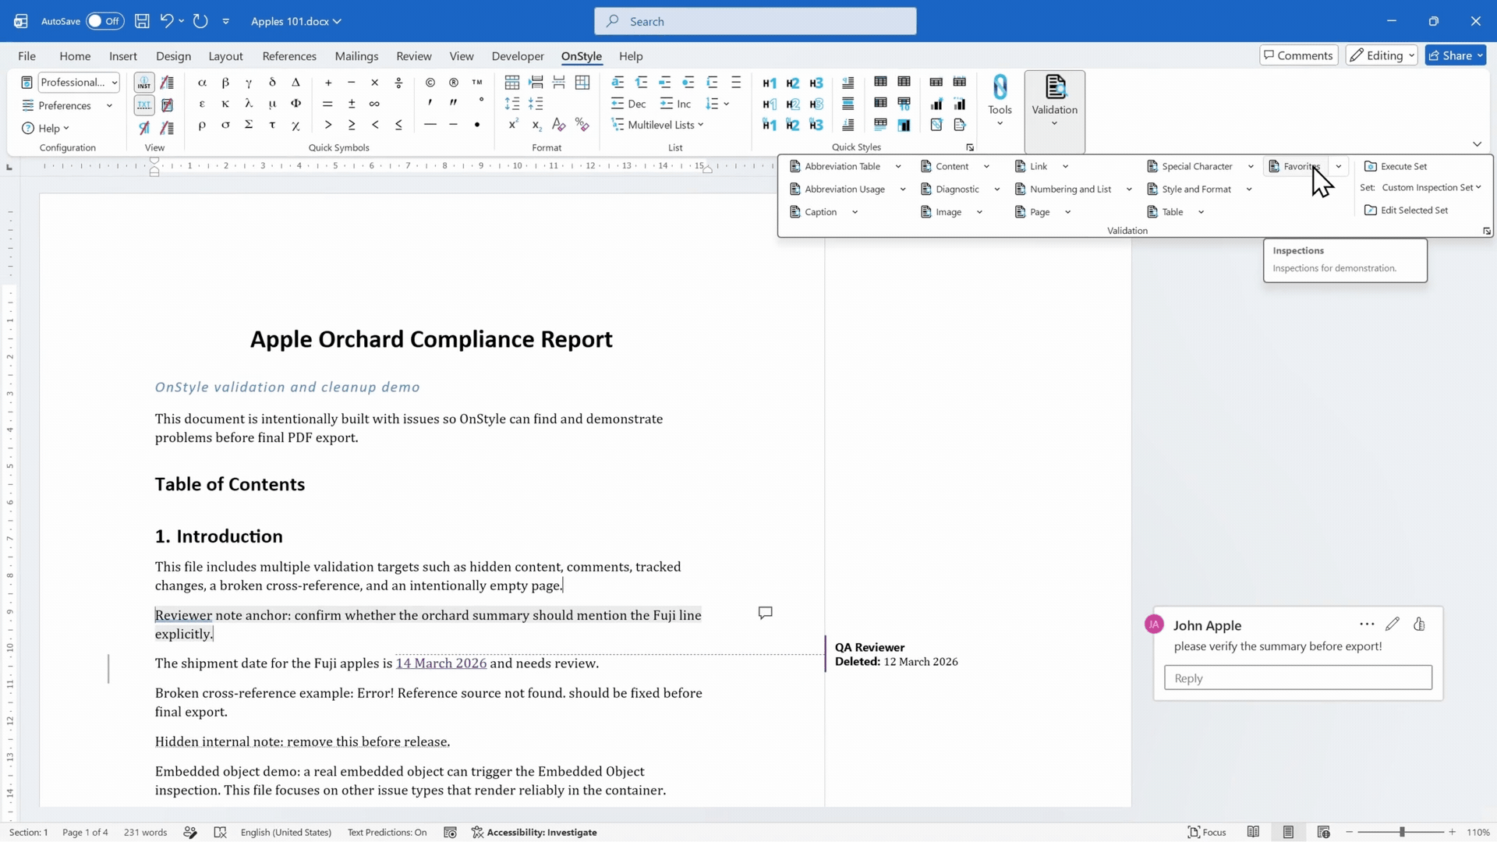Undo the last action
The width and height of the screenshot is (1497, 842).
167,21
